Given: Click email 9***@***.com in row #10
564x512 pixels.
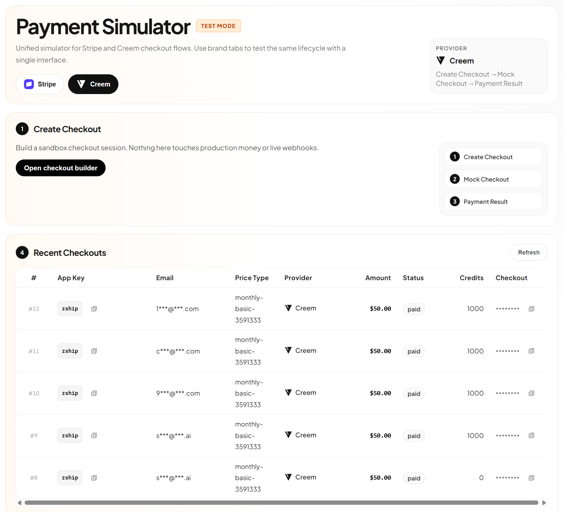Looking at the screenshot, I should (178, 393).
